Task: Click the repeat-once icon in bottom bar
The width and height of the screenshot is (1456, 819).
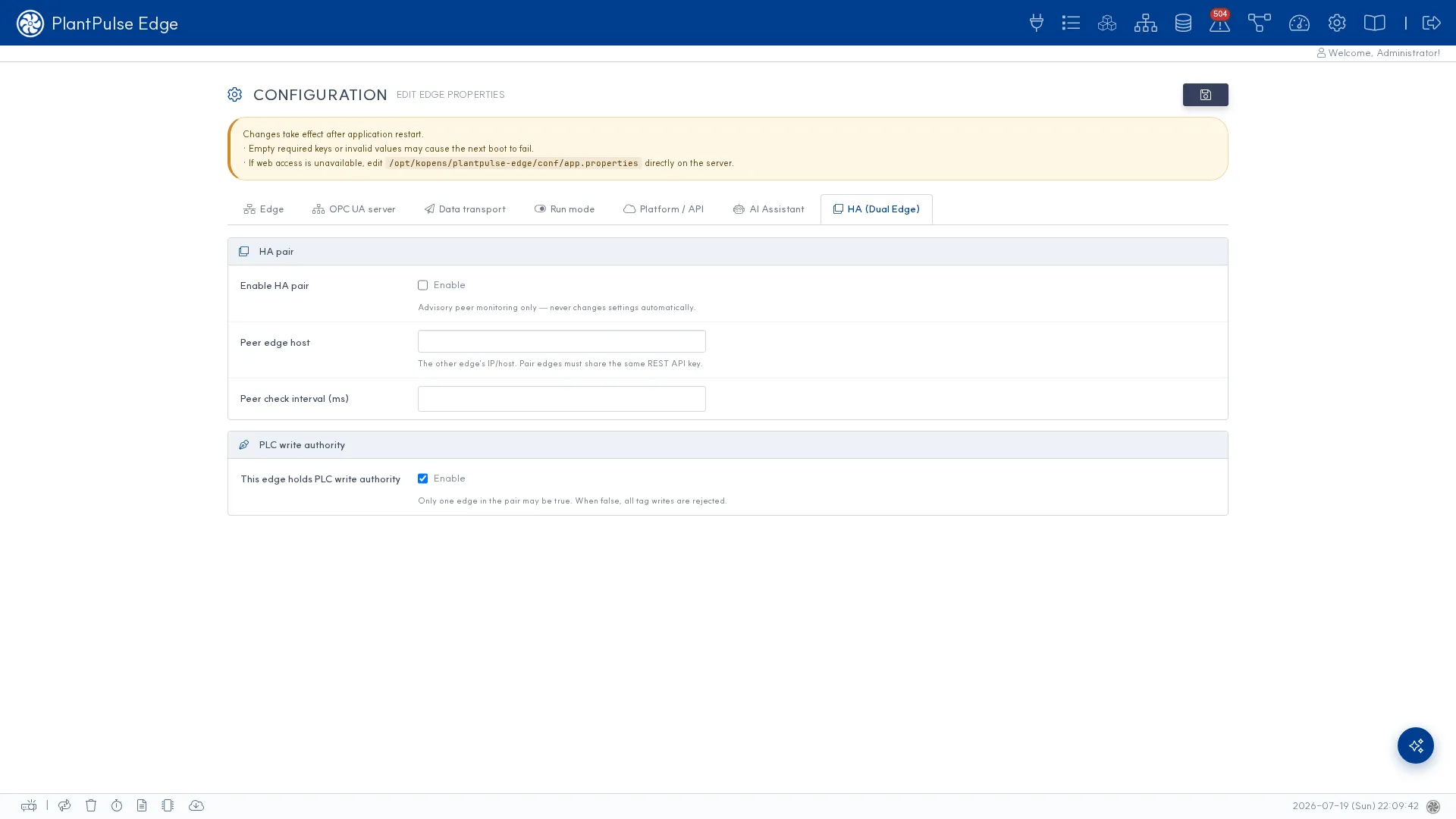Action: click(64, 805)
